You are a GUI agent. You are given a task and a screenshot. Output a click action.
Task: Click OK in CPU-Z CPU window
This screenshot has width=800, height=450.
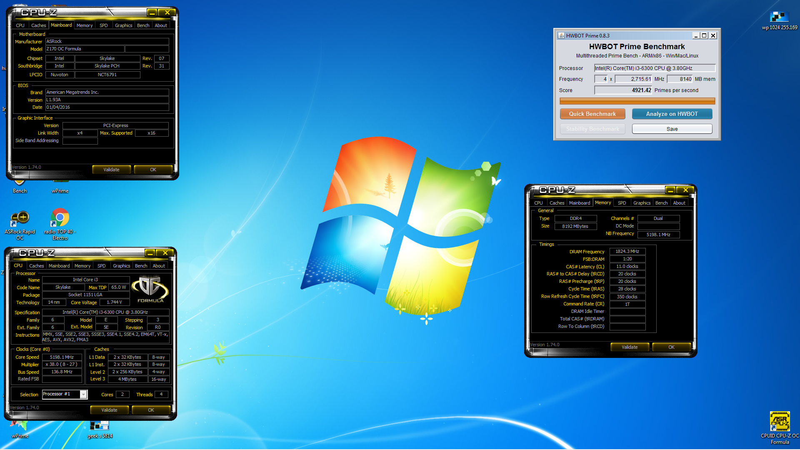[151, 410]
